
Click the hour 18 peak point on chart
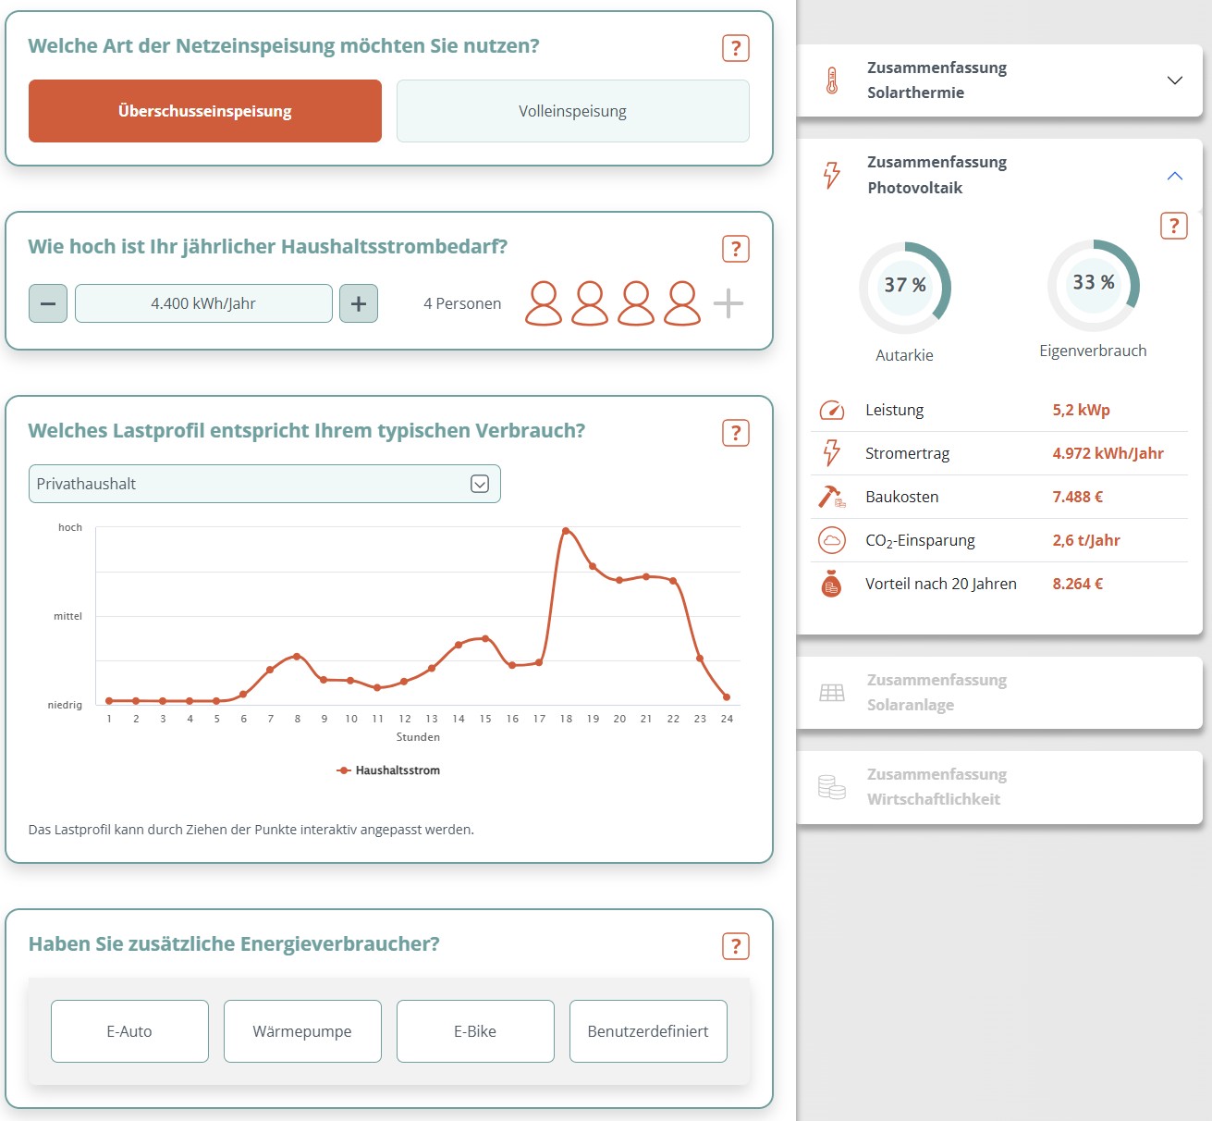click(x=566, y=531)
